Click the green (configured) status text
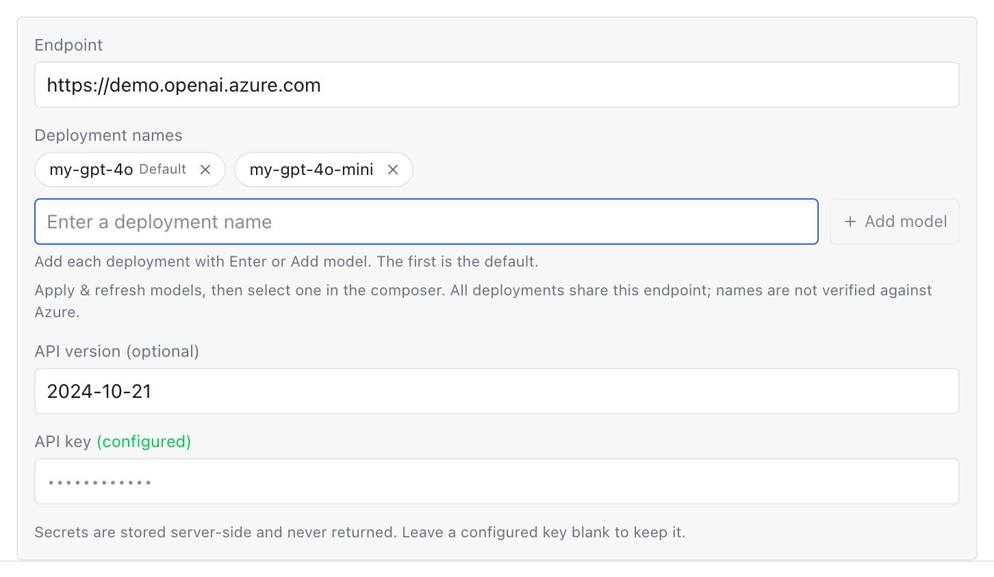The image size is (994, 577). 144,442
